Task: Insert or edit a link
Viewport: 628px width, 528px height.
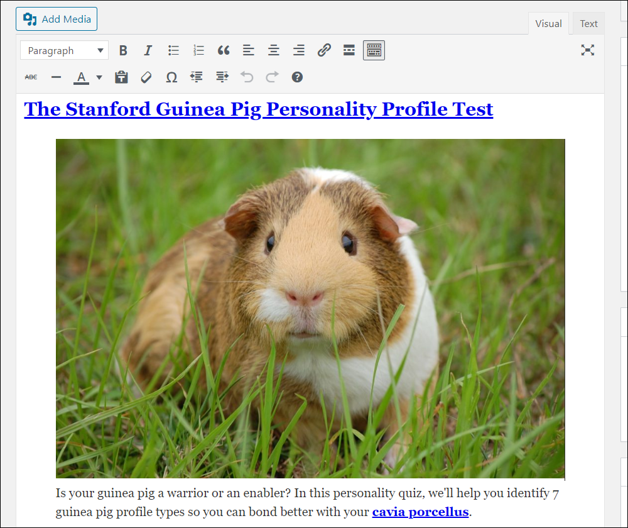Action: [324, 50]
